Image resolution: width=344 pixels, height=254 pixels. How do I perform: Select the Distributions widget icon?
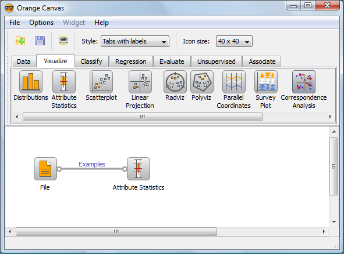31,82
